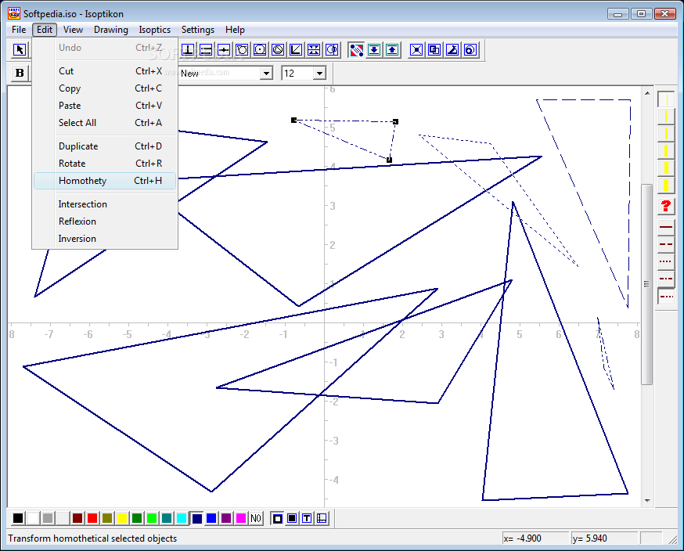Select dash-dot line style button

pos(666,279)
